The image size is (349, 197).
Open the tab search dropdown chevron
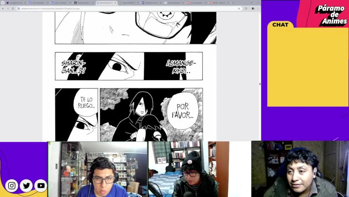(3, 3)
